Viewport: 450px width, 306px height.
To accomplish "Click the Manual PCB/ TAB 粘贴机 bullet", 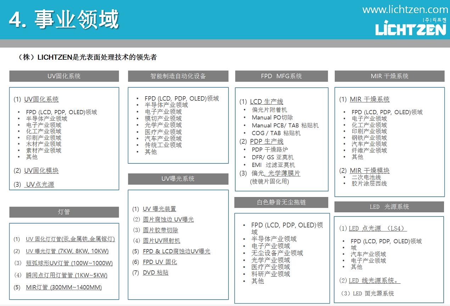I will (x=285, y=125).
